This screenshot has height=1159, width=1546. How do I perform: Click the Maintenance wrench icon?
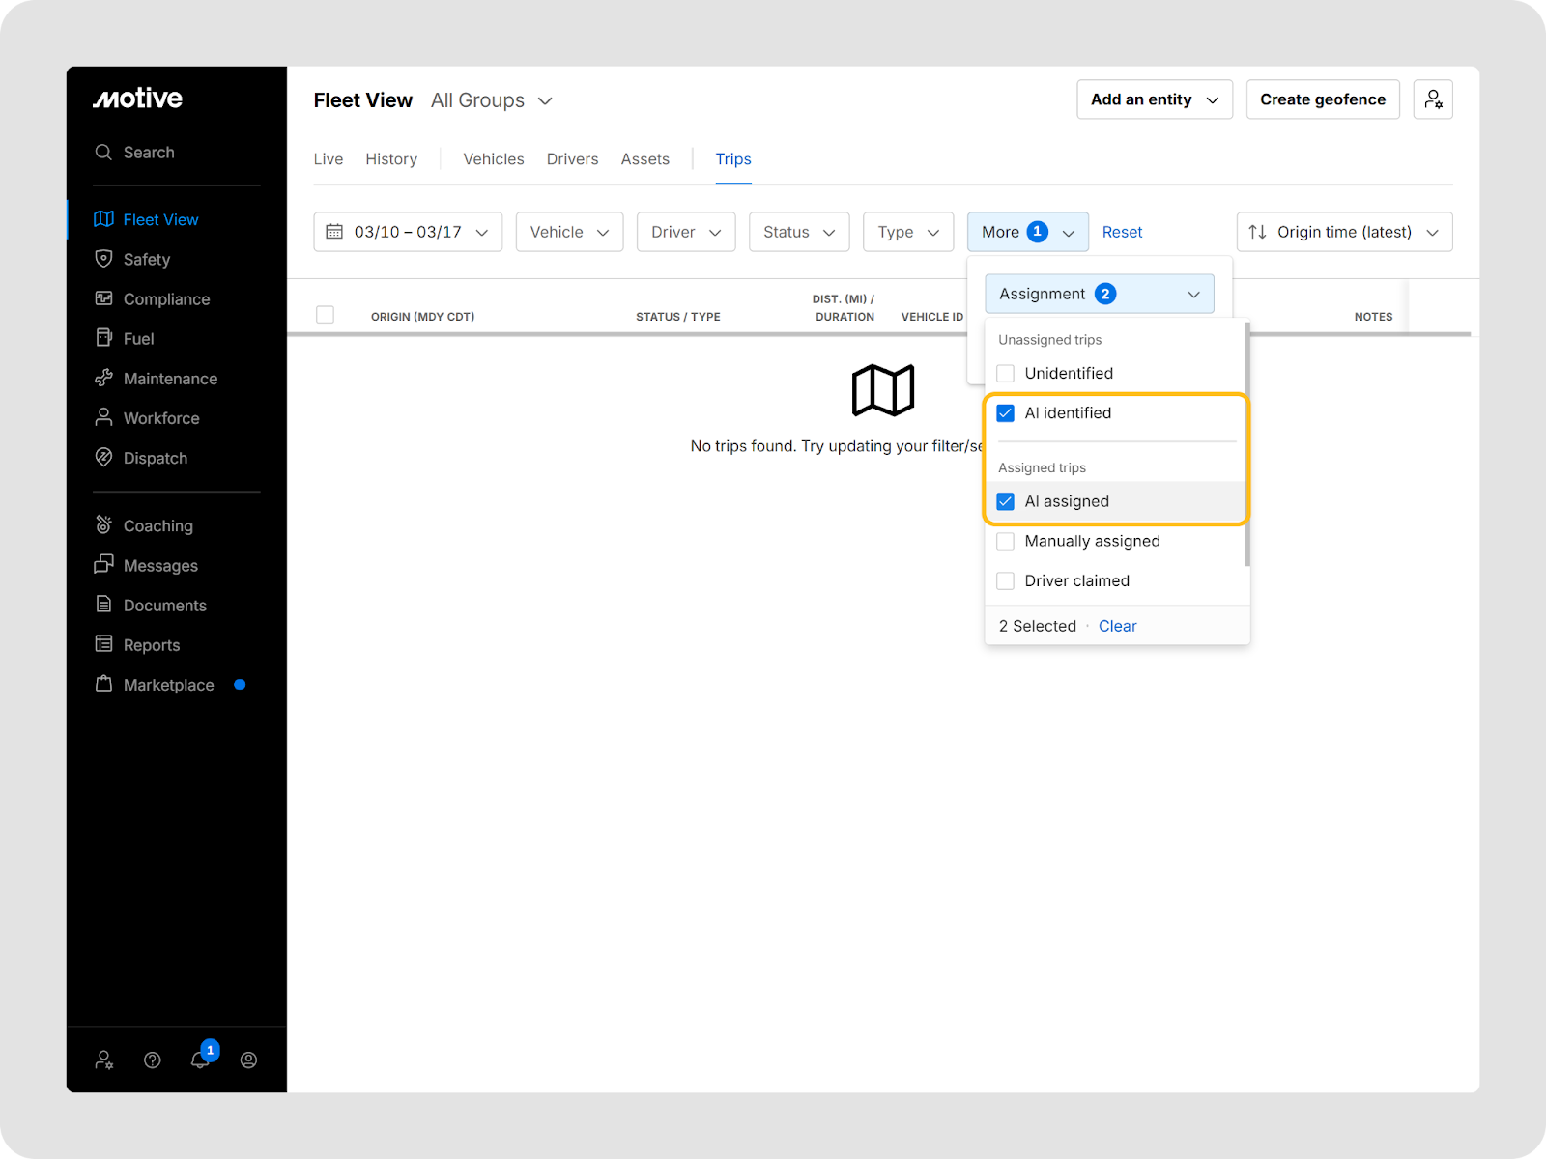pos(104,379)
